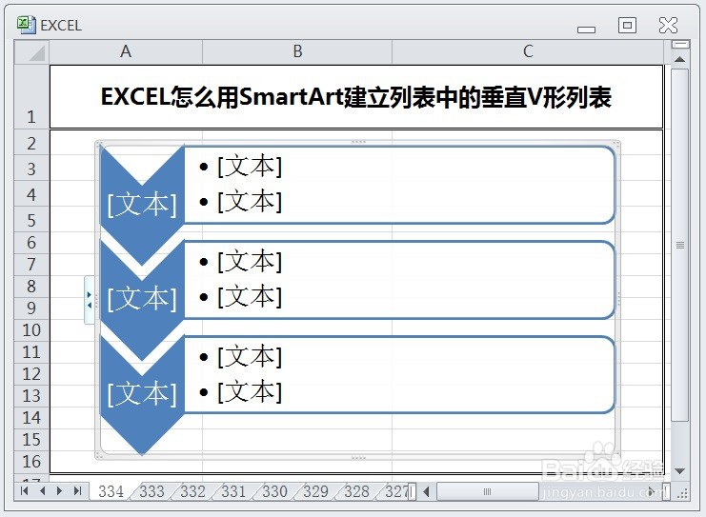Image resolution: width=706 pixels, height=517 pixels.
Task: Click vertical scrollbar up arrow
Action: pyautogui.click(x=680, y=59)
